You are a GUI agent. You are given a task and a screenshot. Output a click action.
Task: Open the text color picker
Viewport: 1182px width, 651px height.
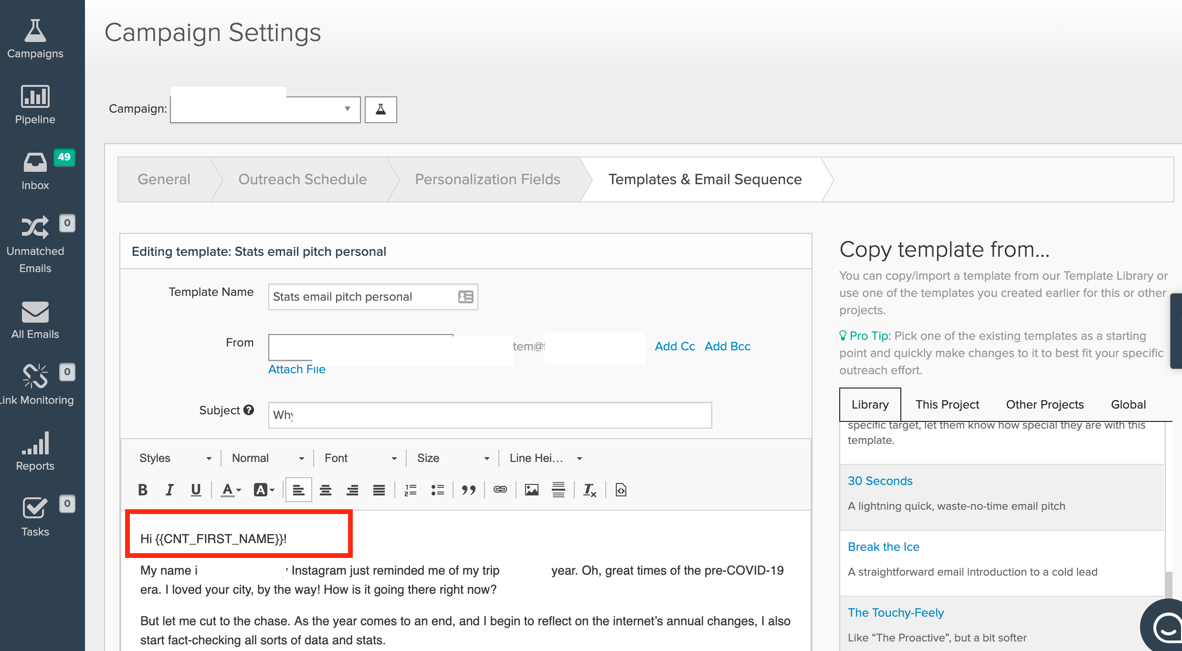point(231,490)
